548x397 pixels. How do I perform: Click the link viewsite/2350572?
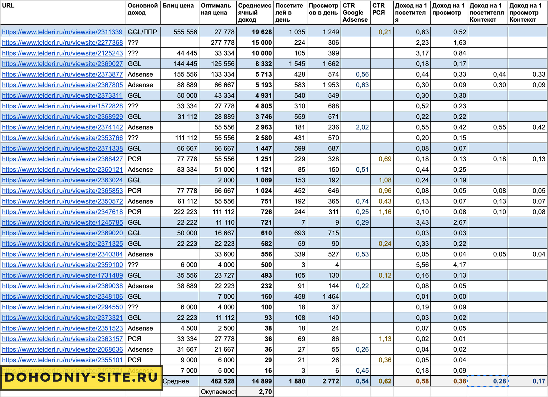62,201
